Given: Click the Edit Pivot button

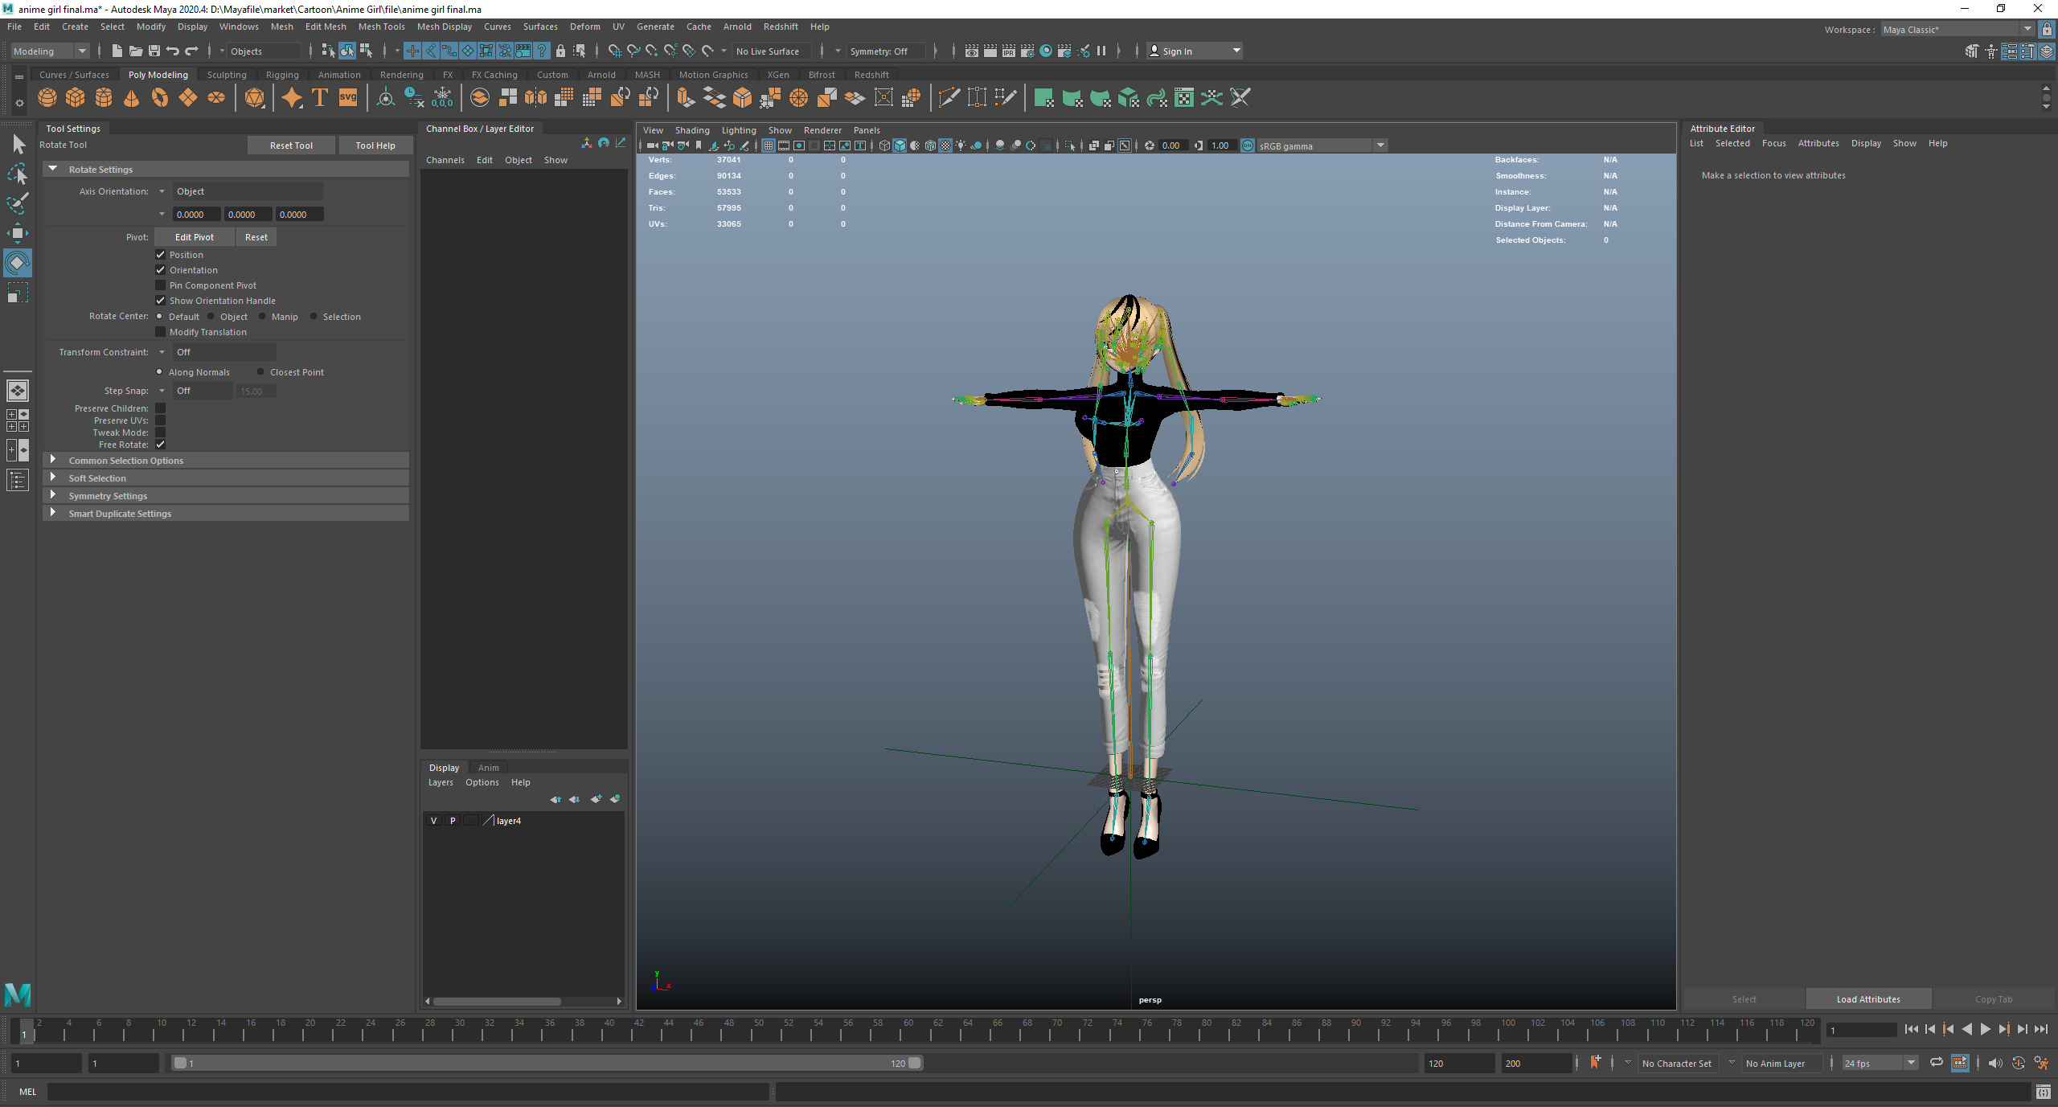Looking at the screenshot, I should pos(194,237).
